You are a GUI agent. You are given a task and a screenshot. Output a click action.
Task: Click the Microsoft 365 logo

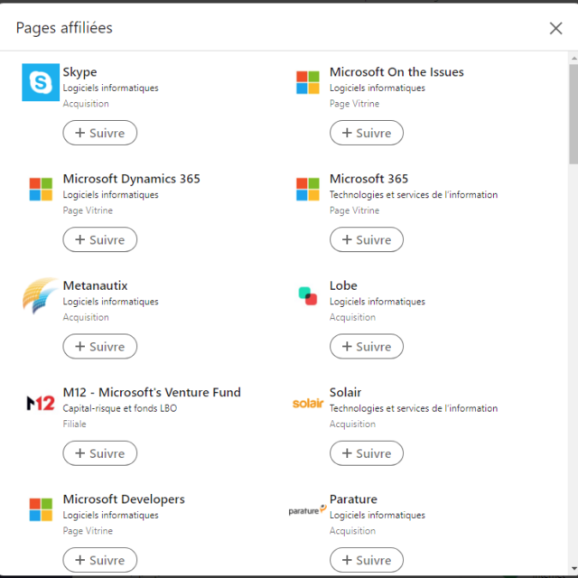coord(308,189)
